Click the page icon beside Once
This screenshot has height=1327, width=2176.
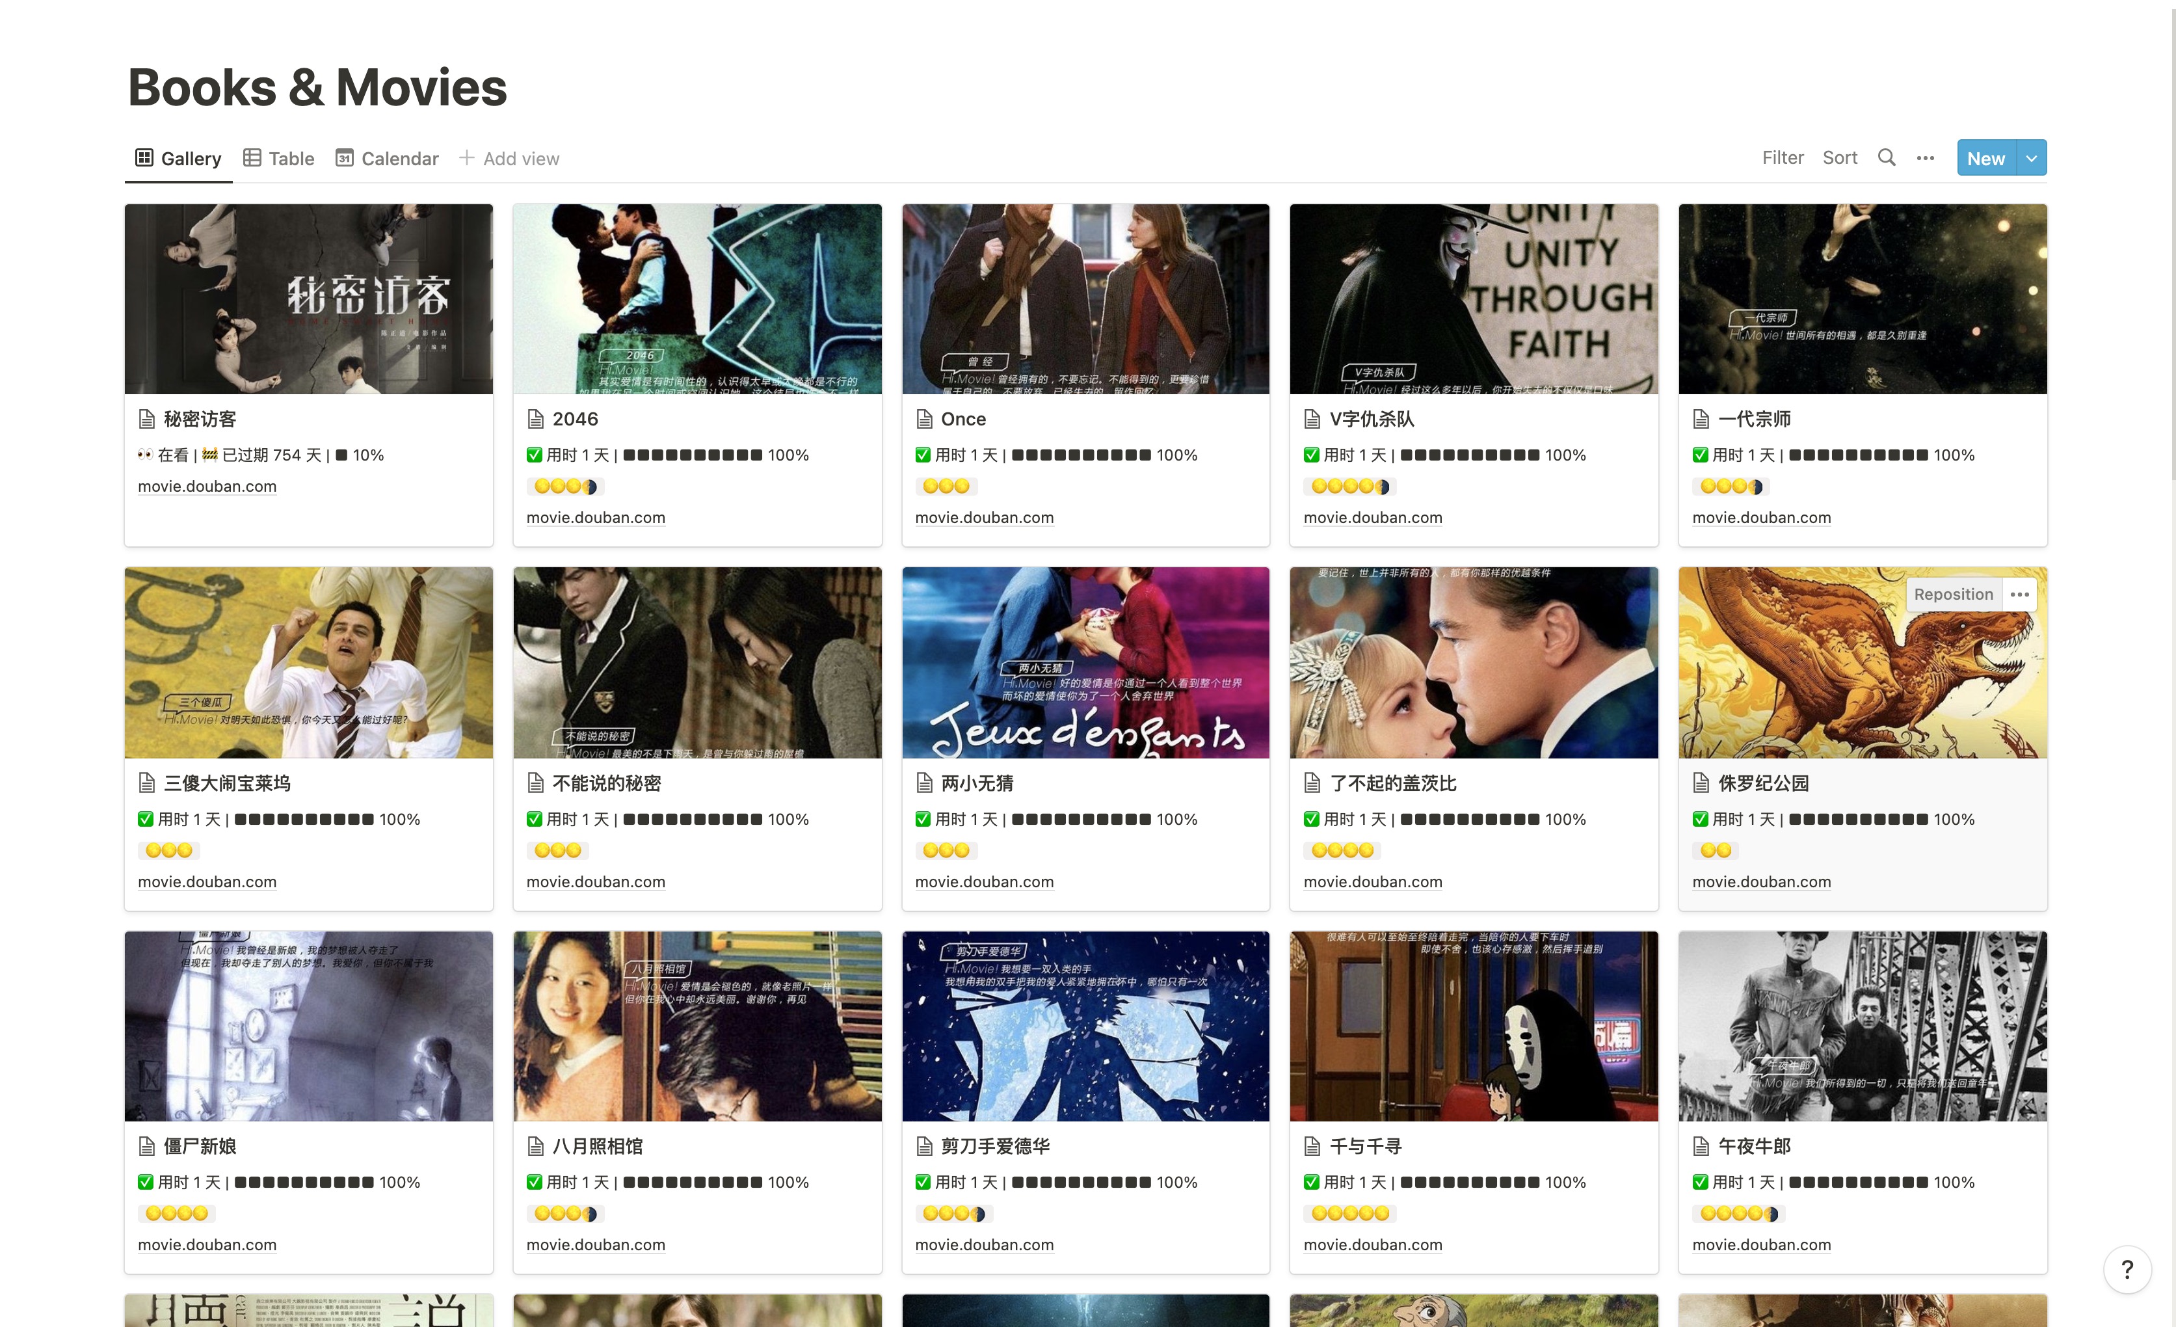point(923,419)
